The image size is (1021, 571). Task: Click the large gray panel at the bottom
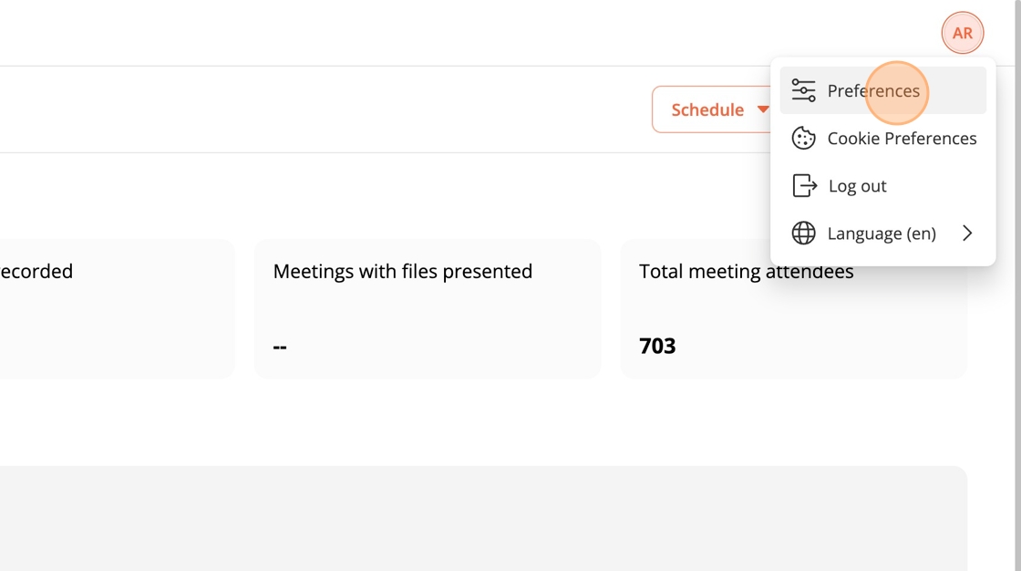(483, 518)
